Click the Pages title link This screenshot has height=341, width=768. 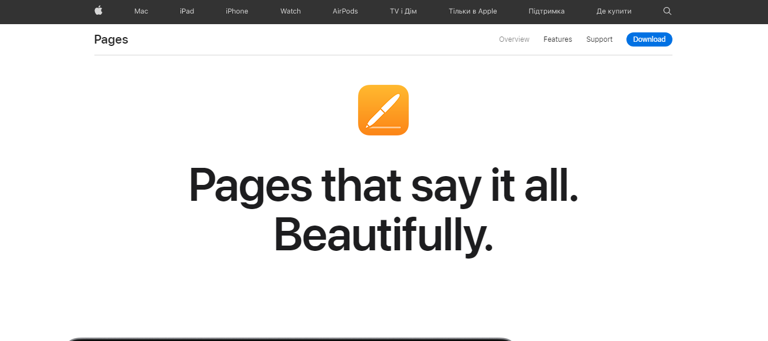pos(111,39)
